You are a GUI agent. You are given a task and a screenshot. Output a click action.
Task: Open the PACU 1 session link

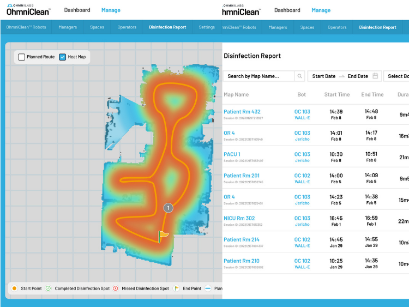click(232, 154)
